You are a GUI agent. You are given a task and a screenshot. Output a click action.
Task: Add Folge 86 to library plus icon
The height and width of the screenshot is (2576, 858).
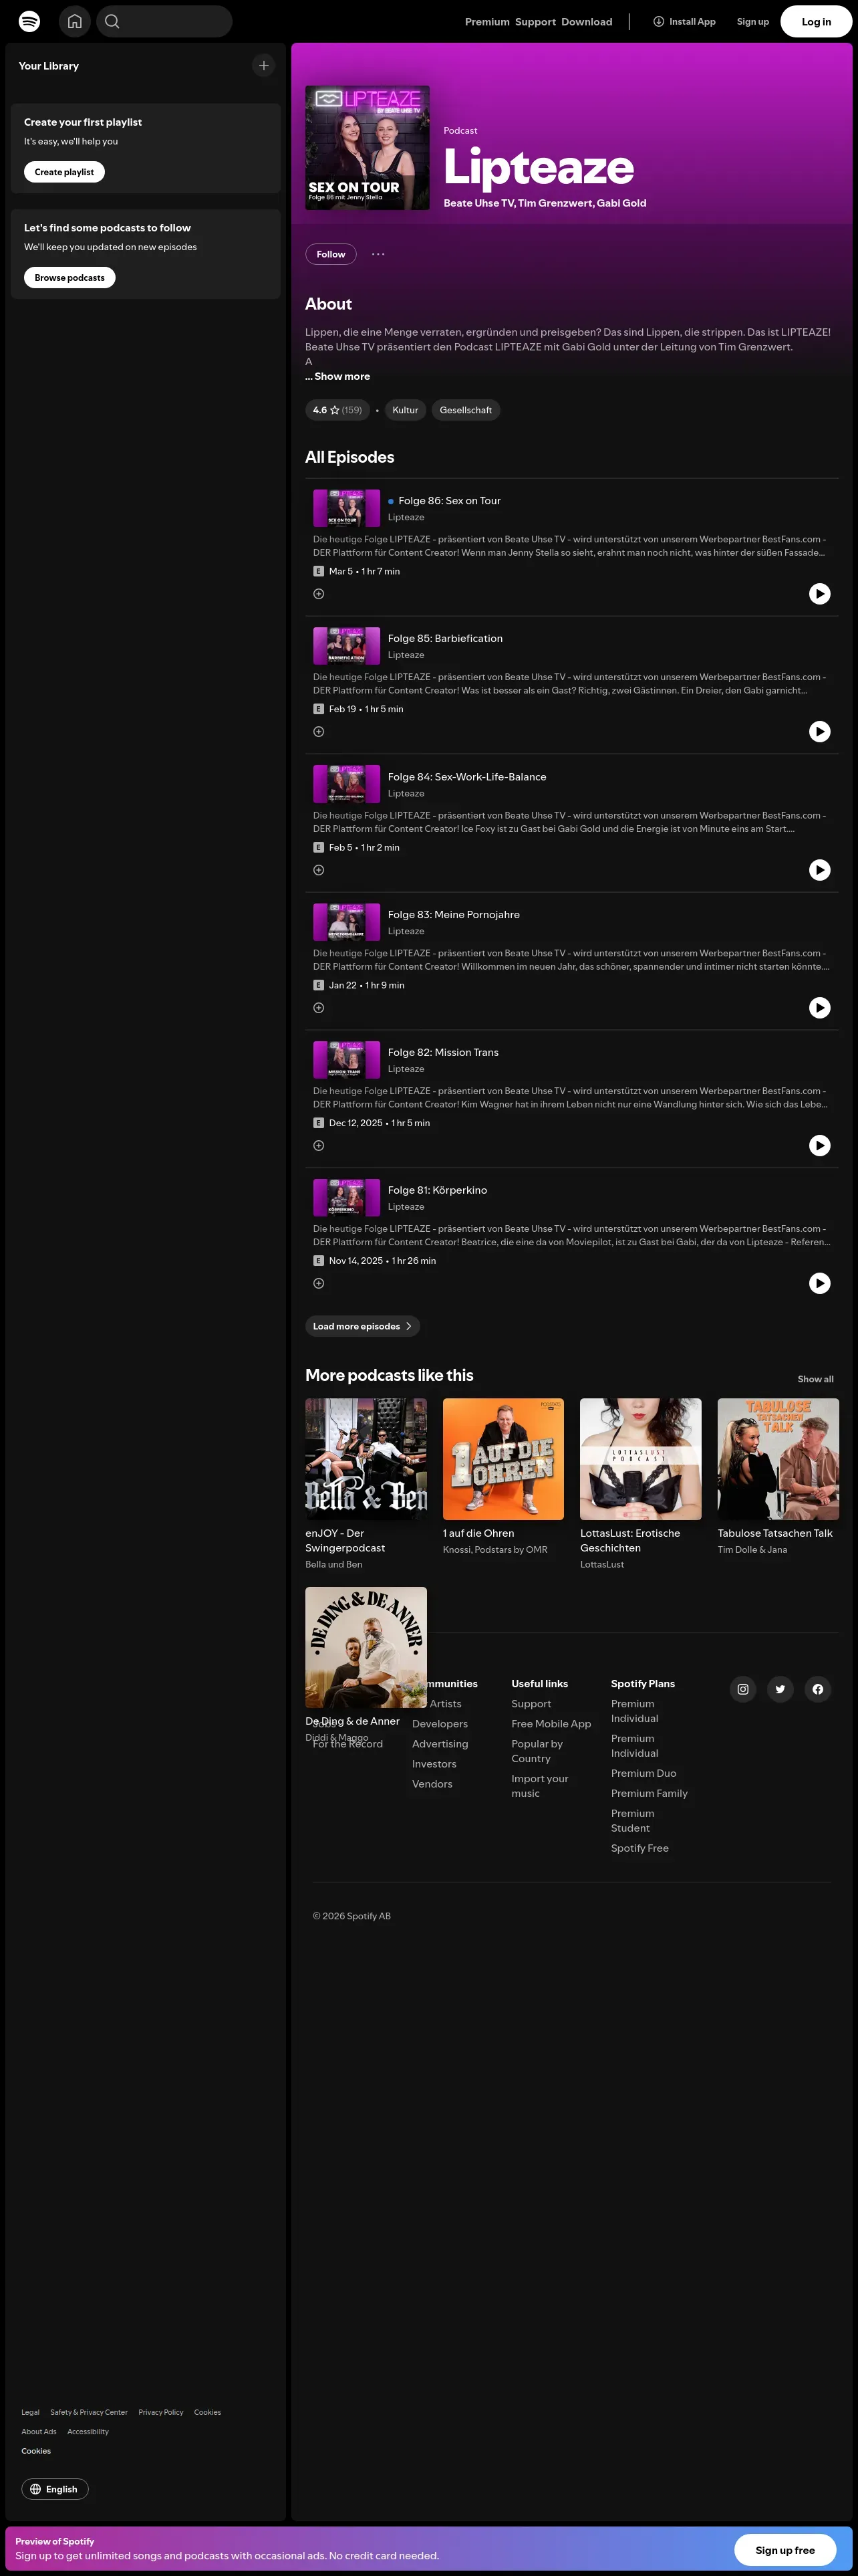pos(319,594)
